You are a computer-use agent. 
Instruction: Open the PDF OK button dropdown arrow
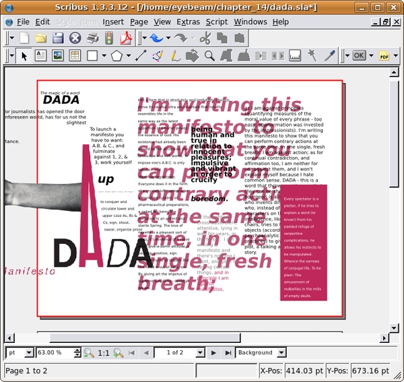[371, 55]
